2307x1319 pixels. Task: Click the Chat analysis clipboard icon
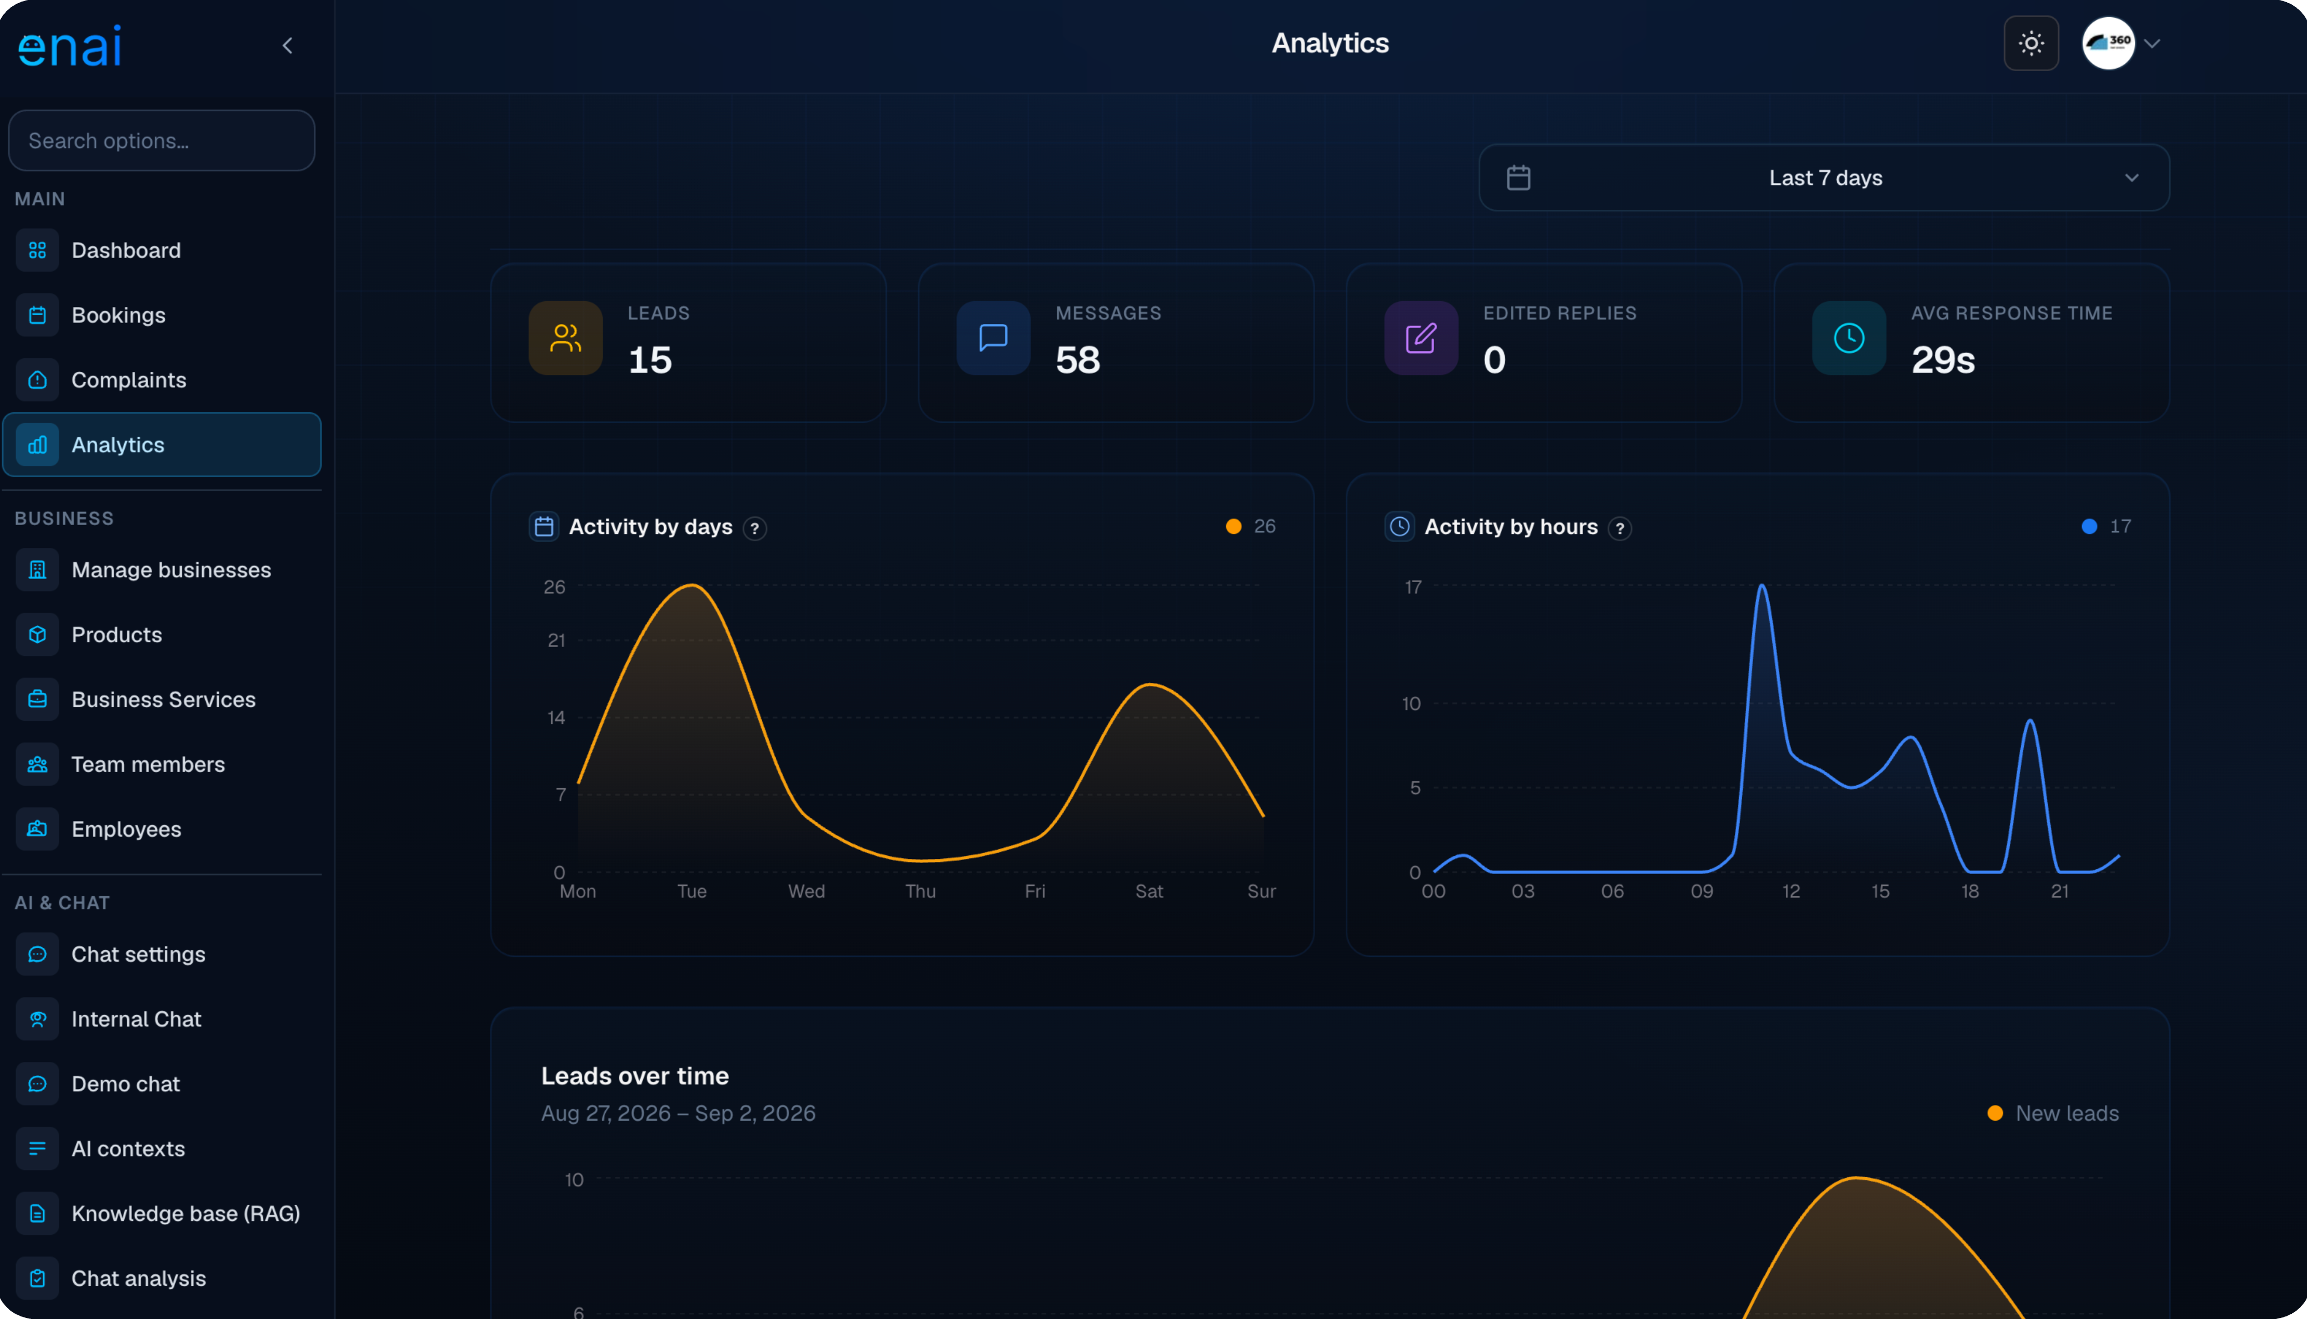37,1278
